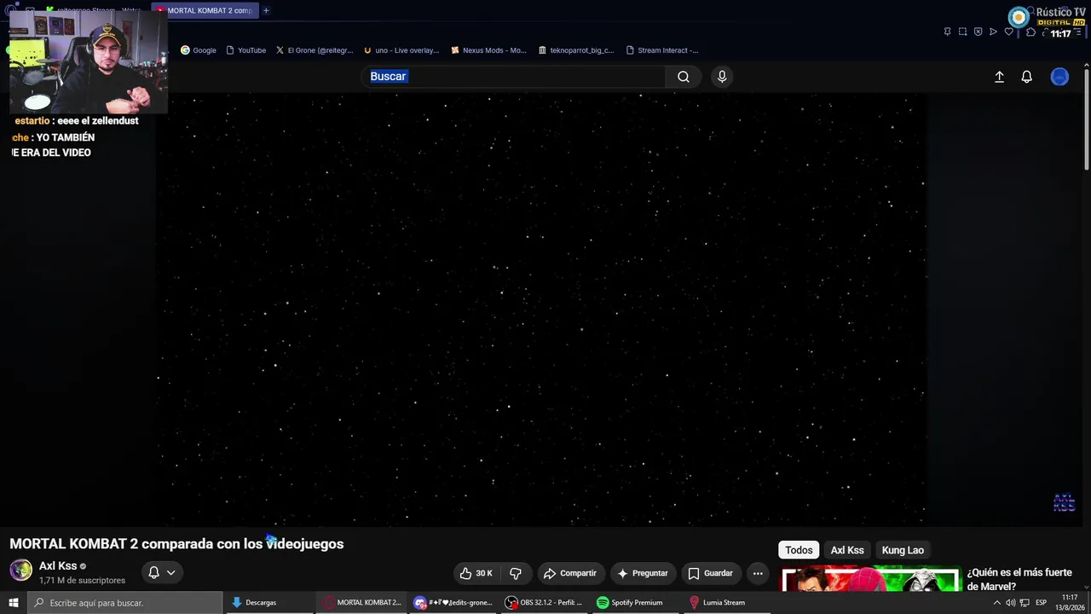Open the El Grone X bookmark
Viewport: 1091px width, 614px height.
click(315, 50)
